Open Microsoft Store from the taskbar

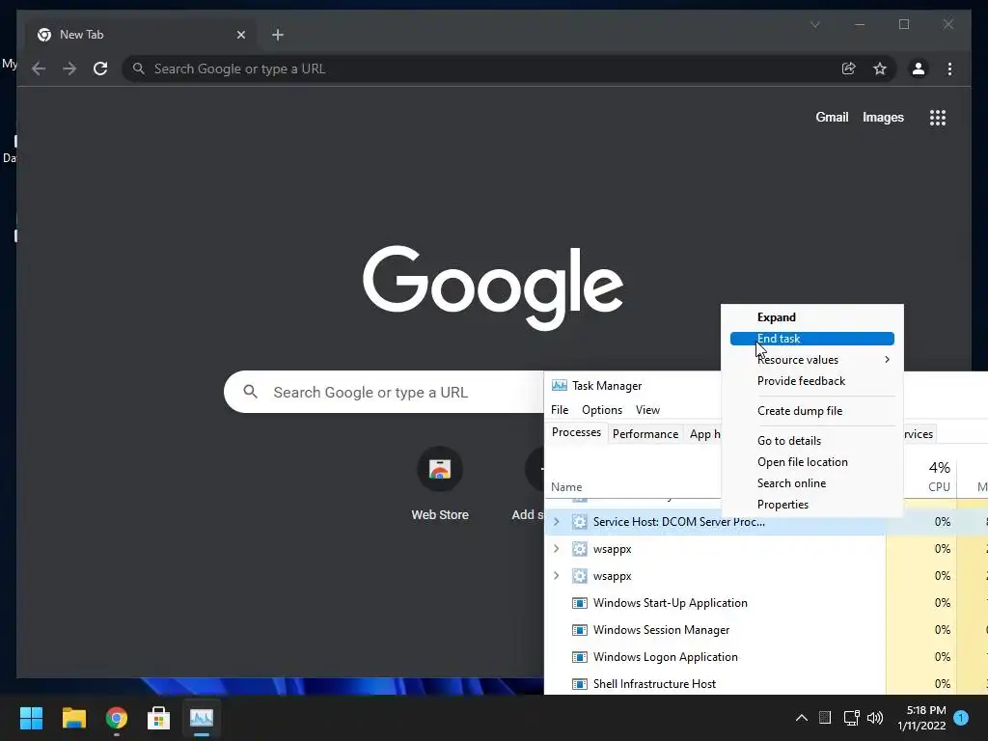pyautogui.click(x=159, y=718)
